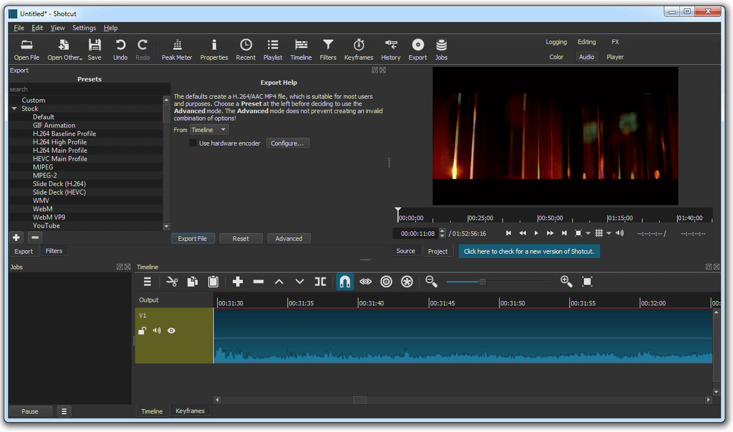Click the ripple all tracks icon
The width and height of the screenshot is (733, 432).
pyautogui.click(x=407, y=282)
